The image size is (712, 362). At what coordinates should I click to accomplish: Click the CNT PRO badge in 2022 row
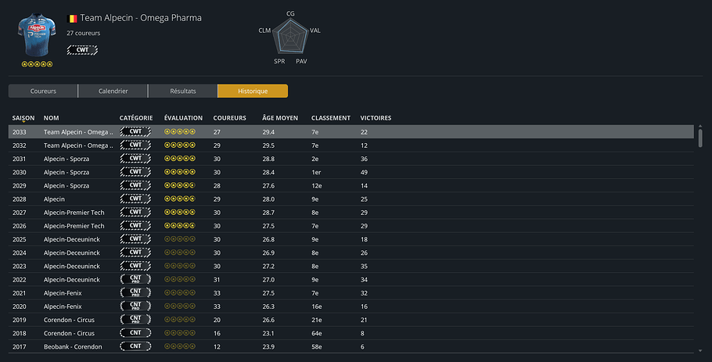pyautogui.click(x=135, y=279)
